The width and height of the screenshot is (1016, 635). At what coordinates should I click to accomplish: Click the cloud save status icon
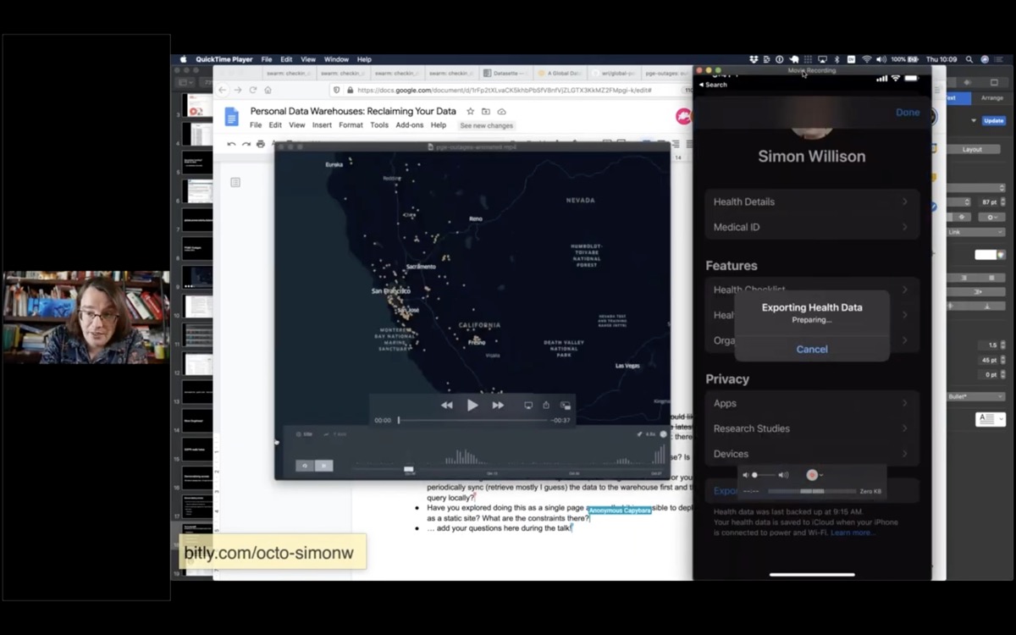coord(501,111)
